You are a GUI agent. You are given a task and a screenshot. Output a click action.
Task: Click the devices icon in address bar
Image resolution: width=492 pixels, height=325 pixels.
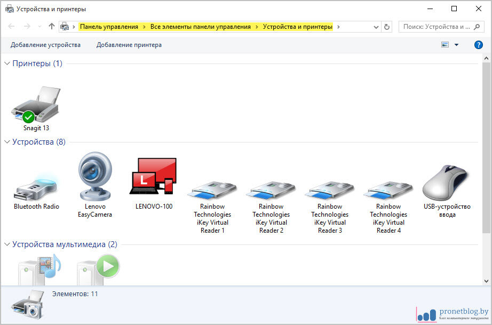point(65,27)
